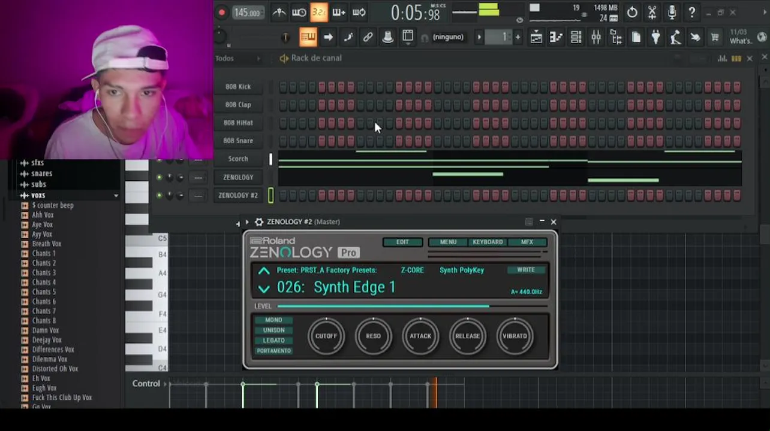This screenshot has width=770, height=431.
Task: Click the multilink to controllers chain icon
Action: (368, 37)
